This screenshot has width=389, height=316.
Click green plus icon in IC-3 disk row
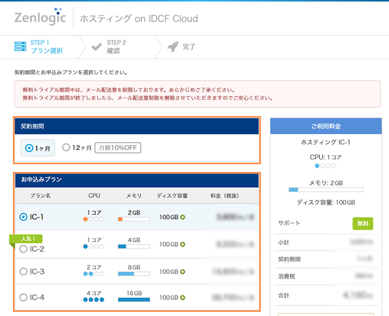[x=183, y=271]
